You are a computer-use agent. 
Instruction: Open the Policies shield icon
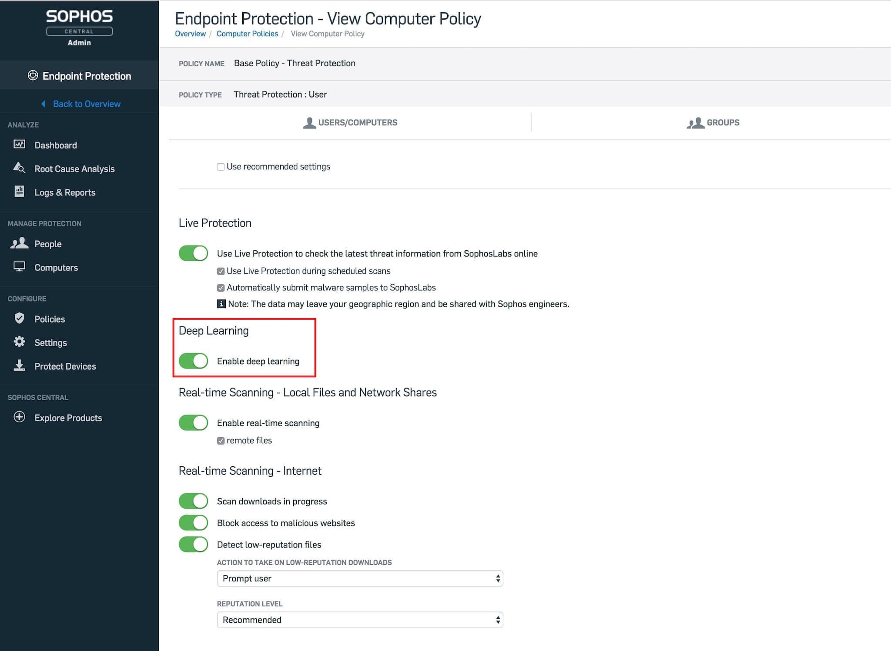coord(19,318)
